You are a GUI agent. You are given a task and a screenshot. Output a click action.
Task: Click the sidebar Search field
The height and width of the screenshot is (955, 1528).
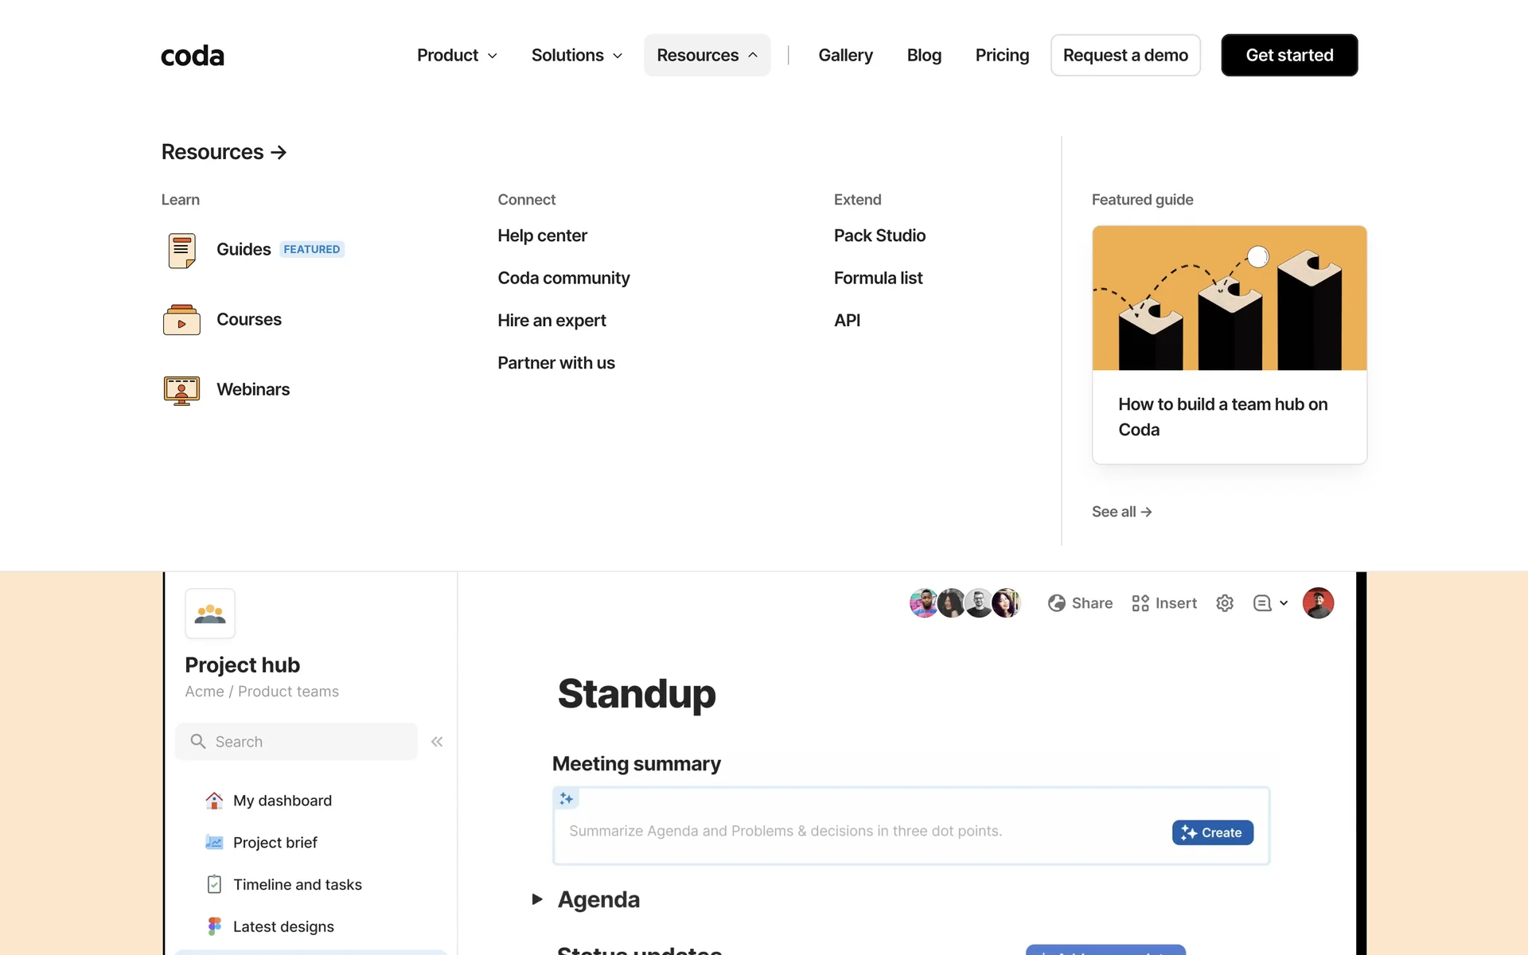(x=296, y=742)
